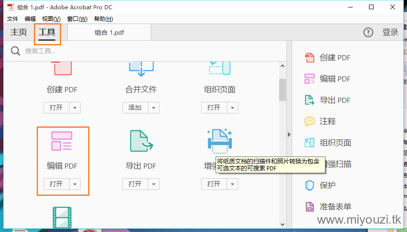Click 添加 button under 合并文件
Viewport: 407px width, 232px height.
135,107
